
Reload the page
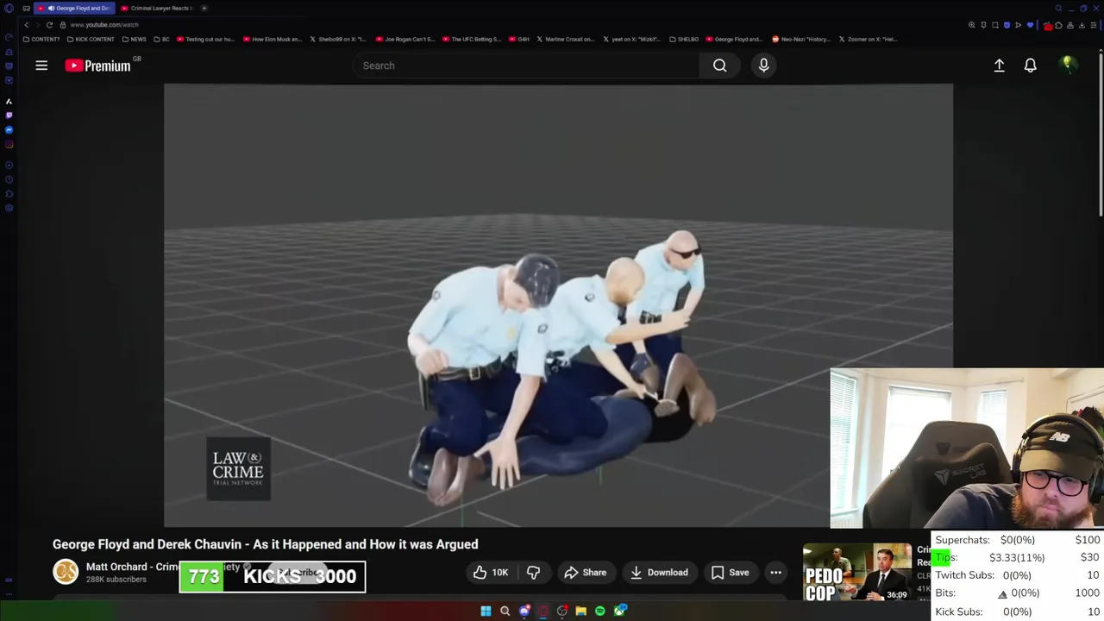tap(49, 25)
